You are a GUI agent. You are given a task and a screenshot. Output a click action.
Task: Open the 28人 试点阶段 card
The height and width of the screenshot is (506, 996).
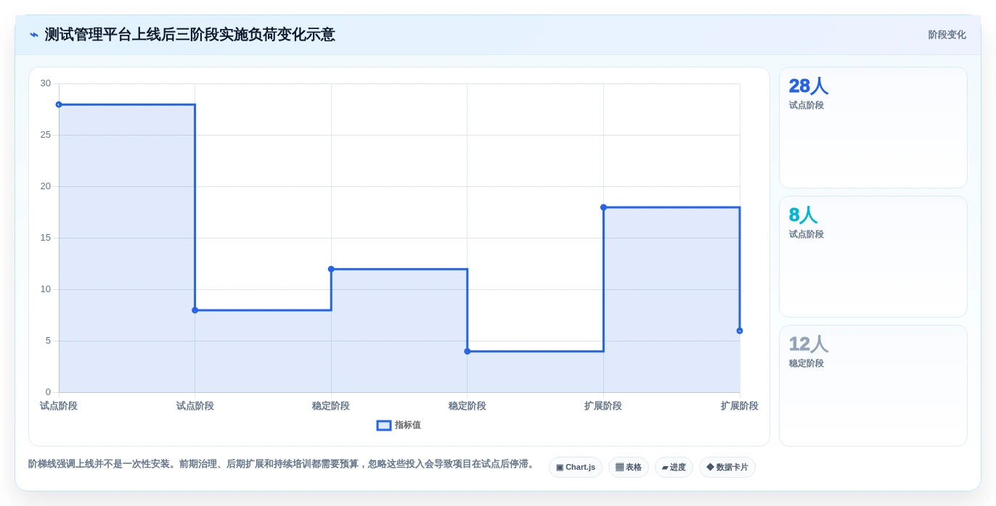[873, 128]
